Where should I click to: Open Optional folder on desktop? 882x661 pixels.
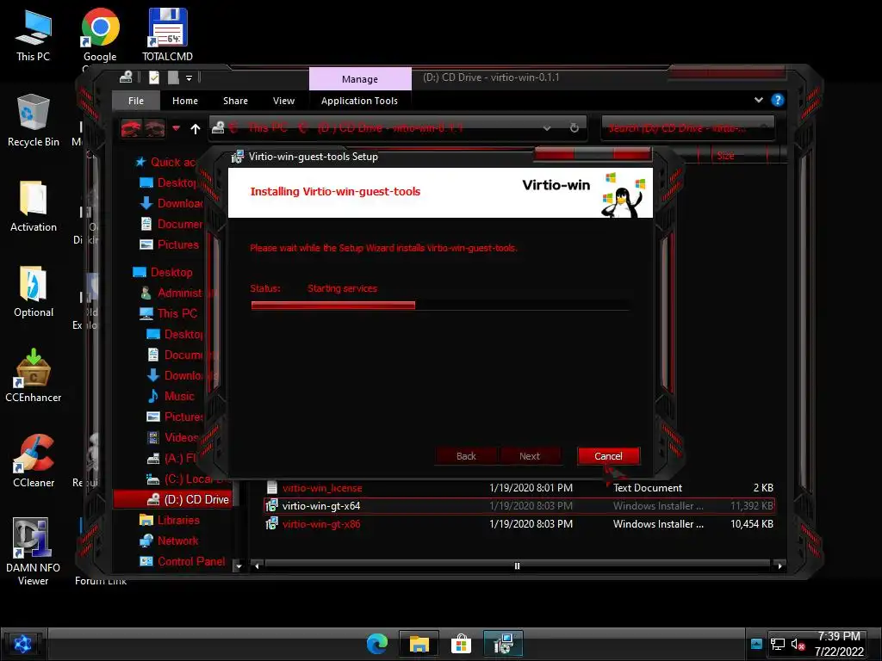tap(34, 292)
